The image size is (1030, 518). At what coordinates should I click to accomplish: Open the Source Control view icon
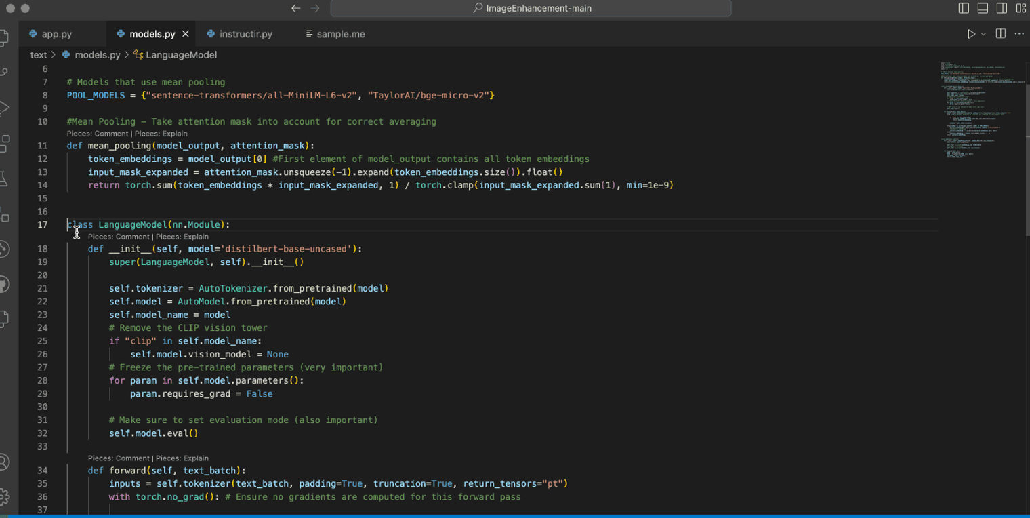4,73
